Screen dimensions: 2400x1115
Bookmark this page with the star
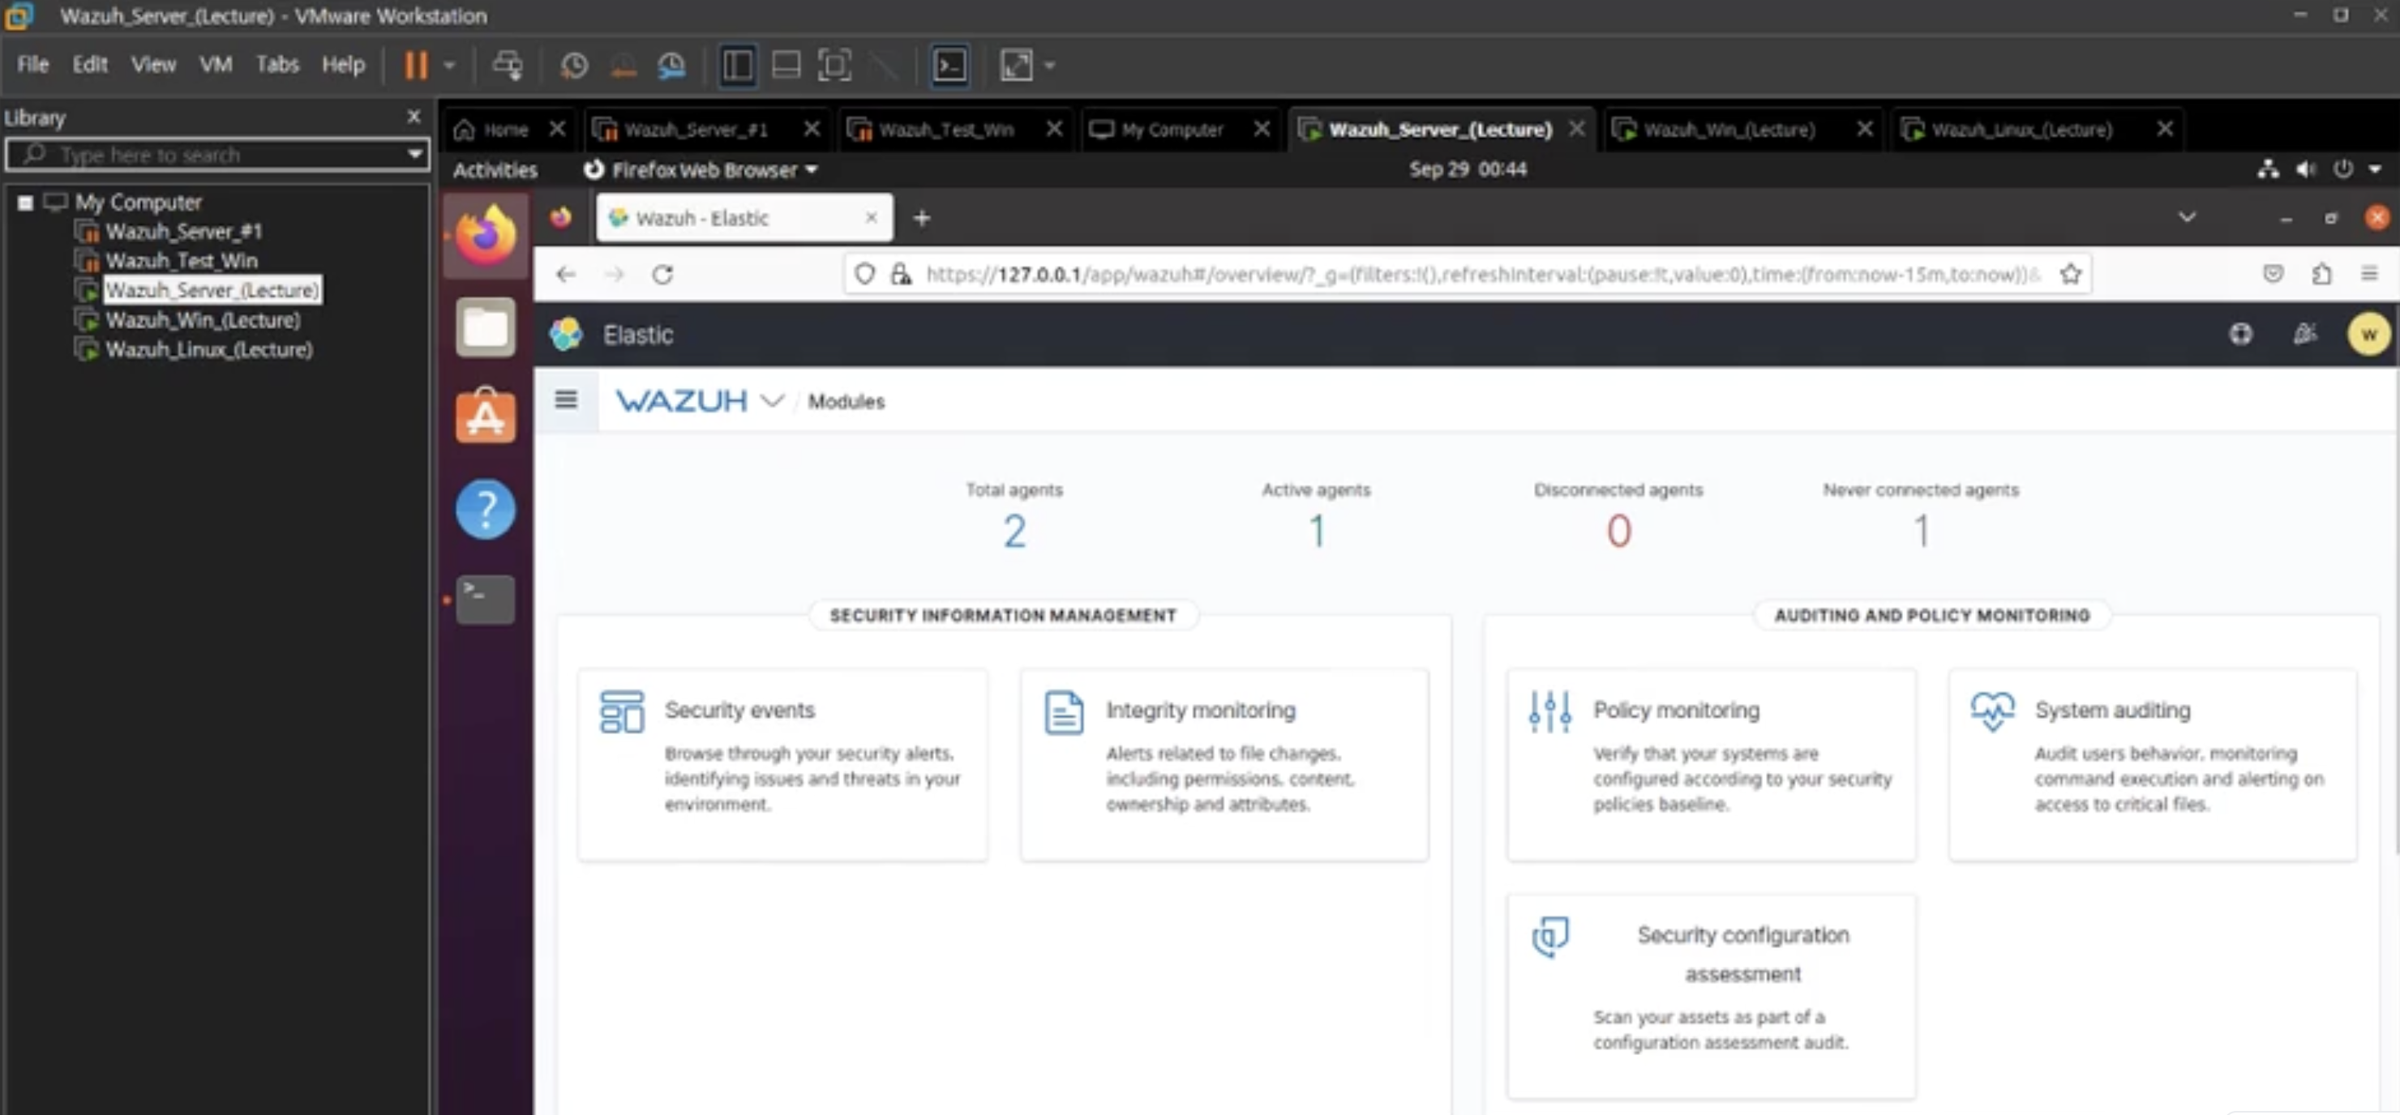[2070, 275]
